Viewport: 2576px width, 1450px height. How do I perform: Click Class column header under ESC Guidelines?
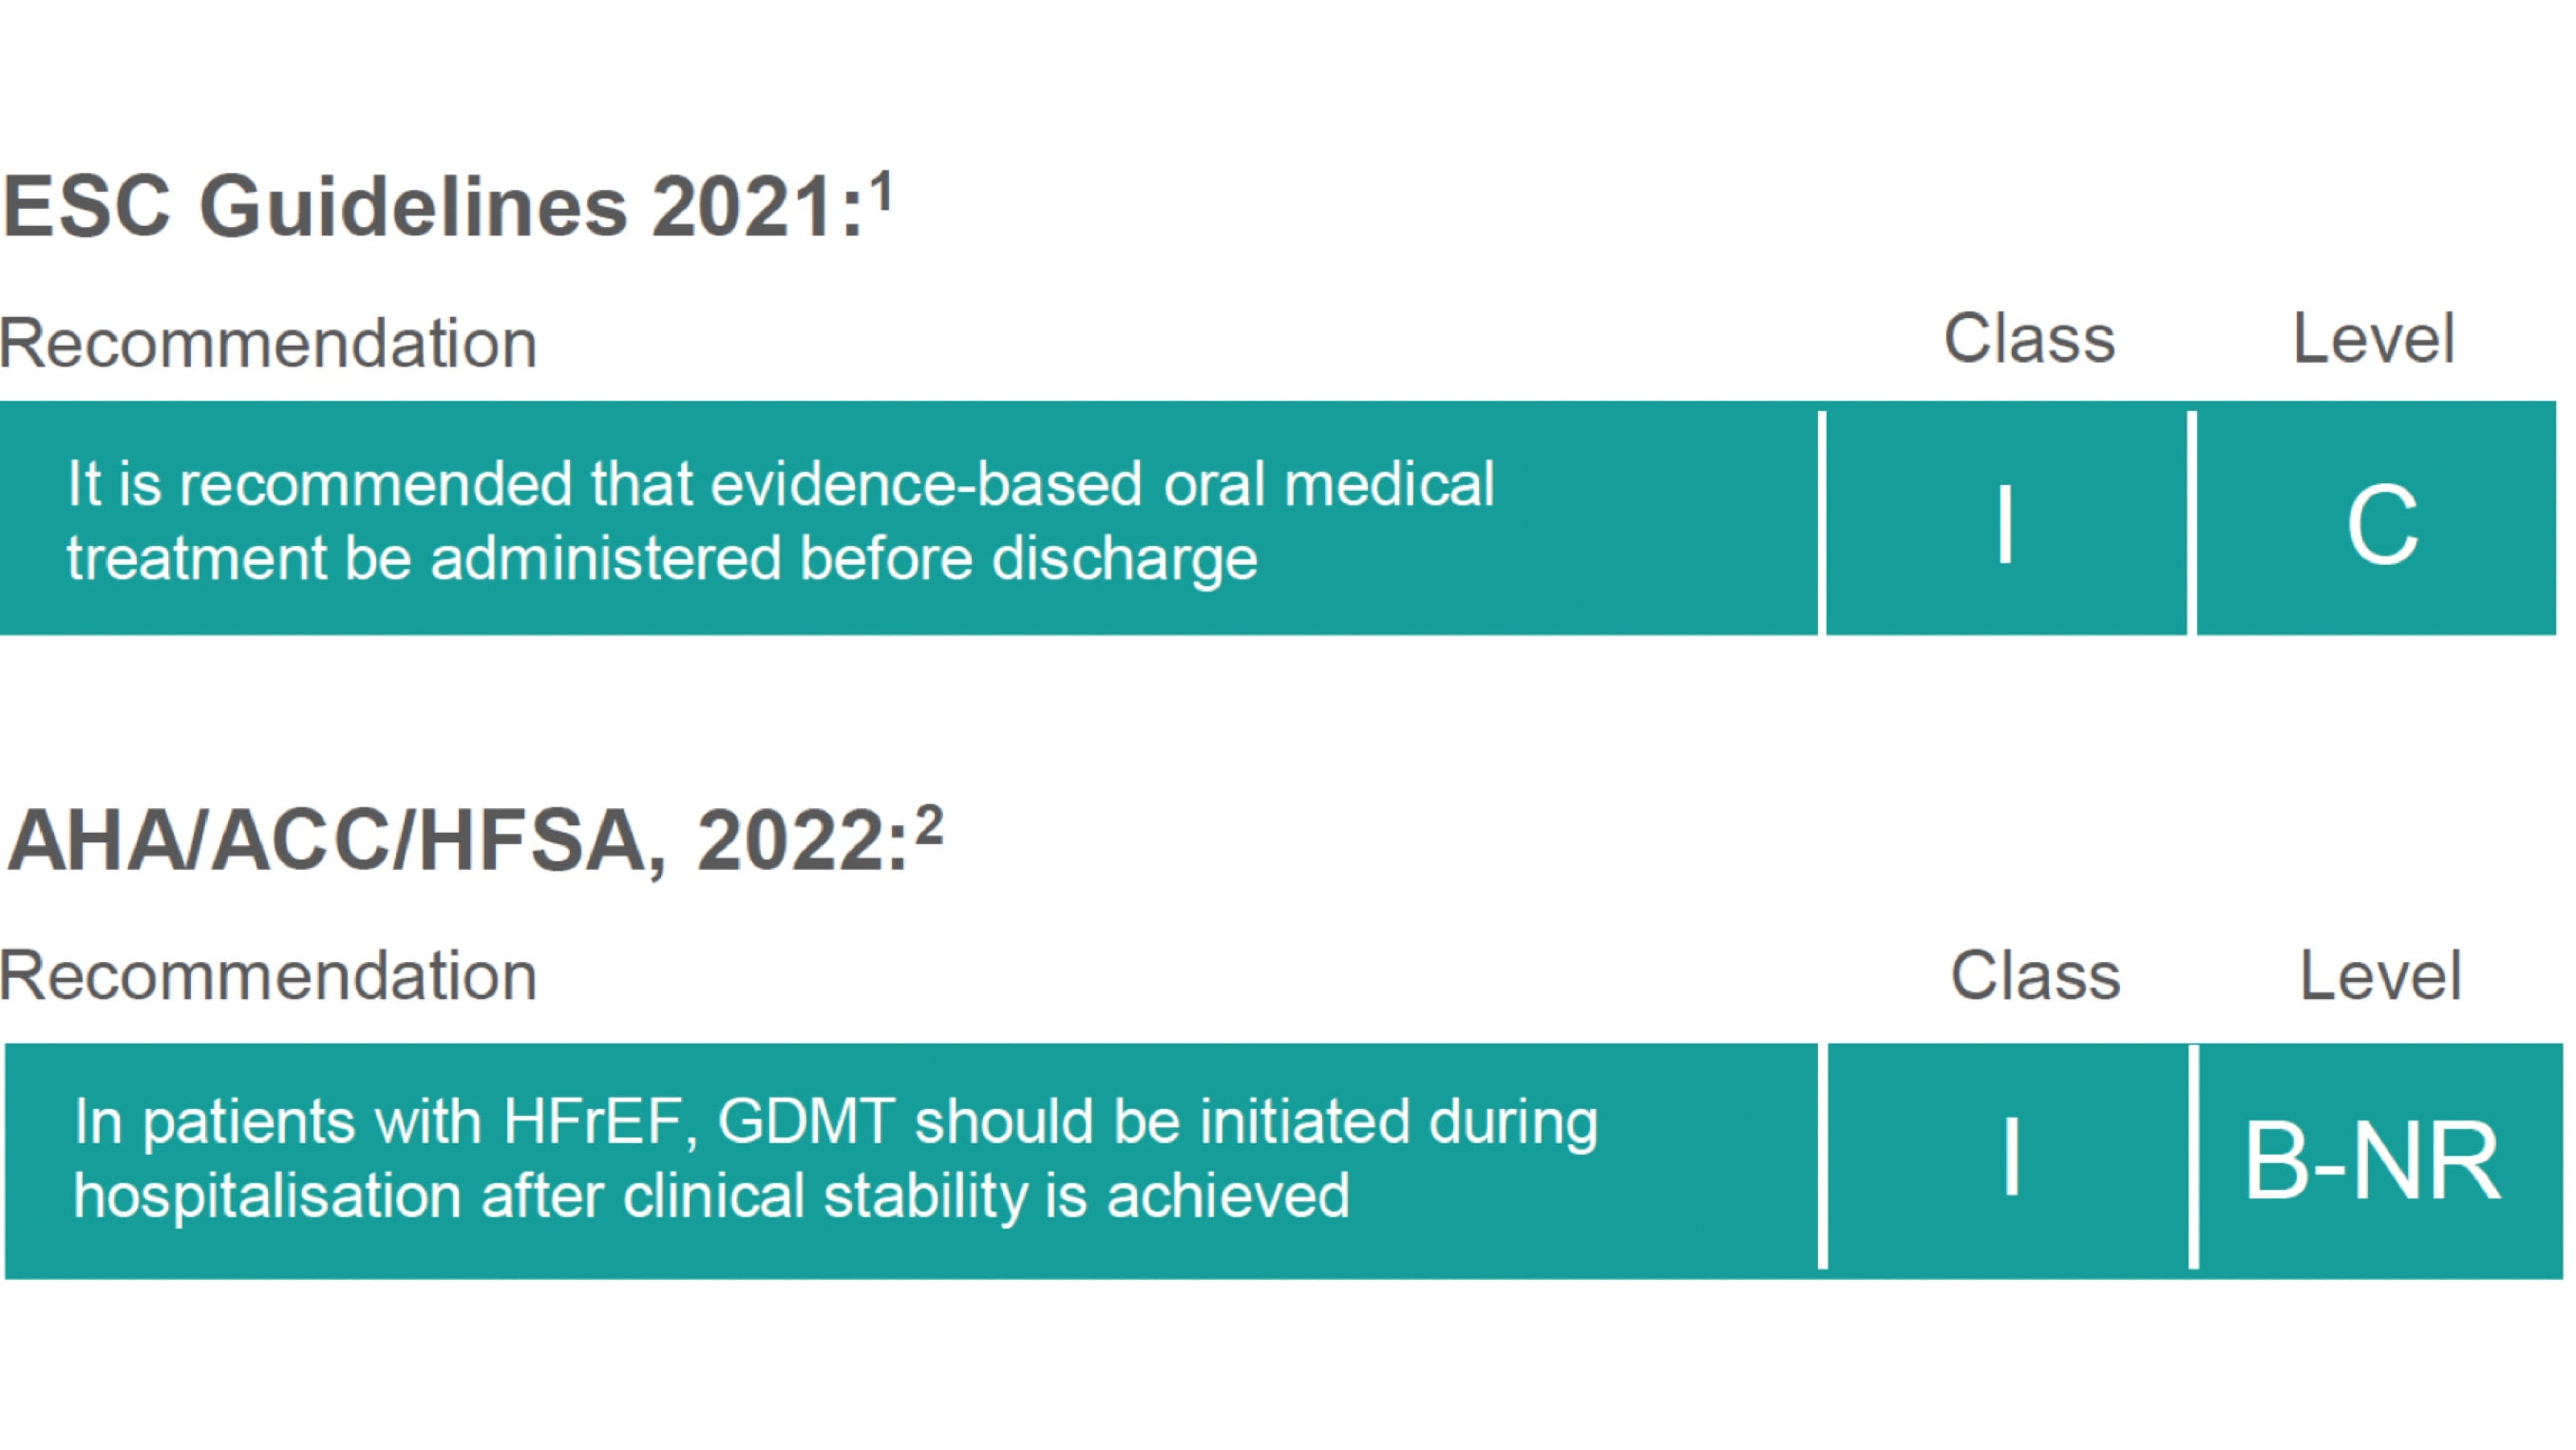(2029, 339)
